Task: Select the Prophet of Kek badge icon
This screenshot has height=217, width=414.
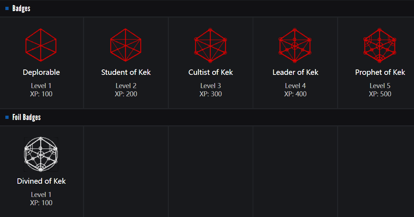Action: point(380,45)
